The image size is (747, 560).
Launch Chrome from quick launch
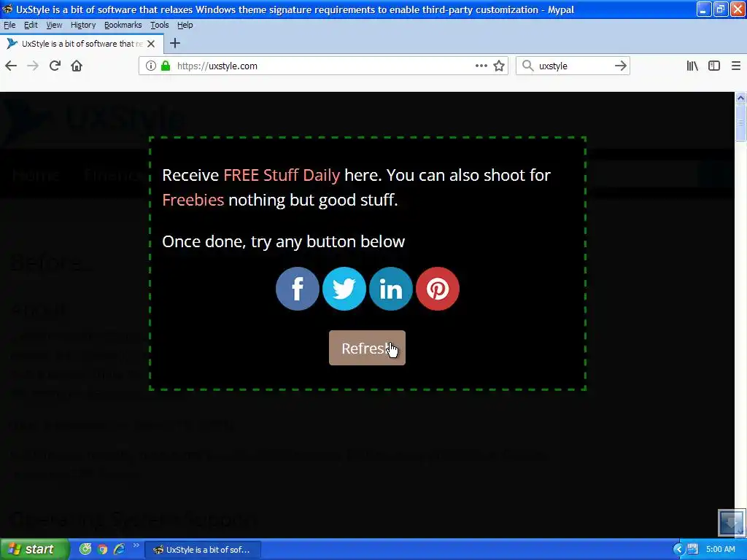102,550
